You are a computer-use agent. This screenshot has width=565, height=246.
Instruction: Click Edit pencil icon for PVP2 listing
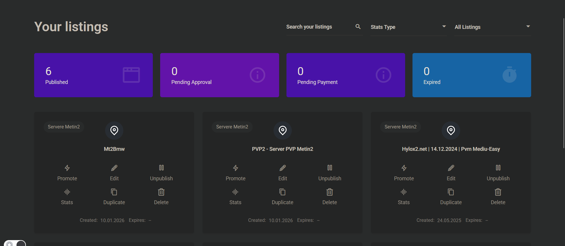(283, 168)
